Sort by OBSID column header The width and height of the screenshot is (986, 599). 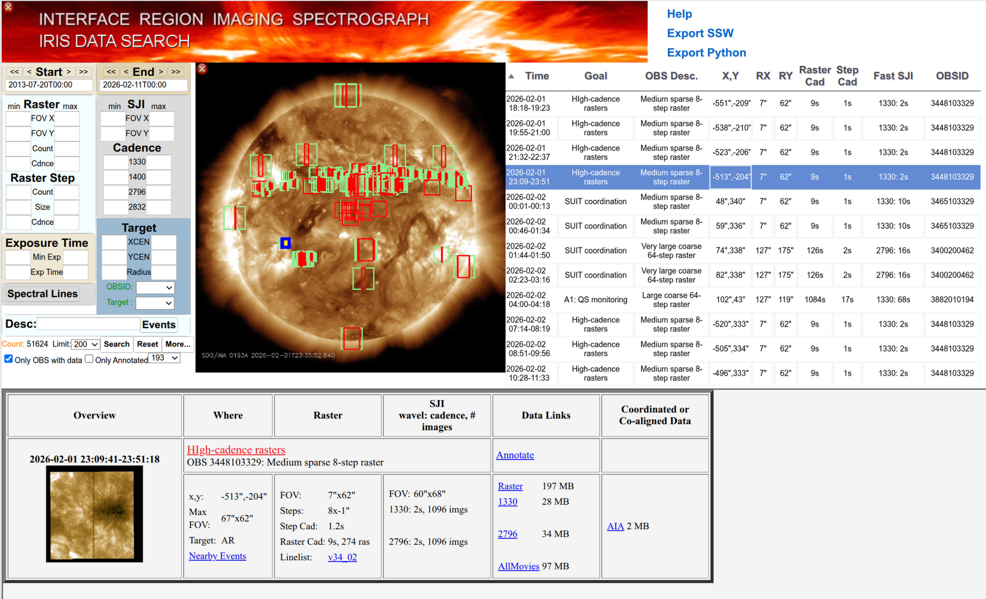point(952,76)
